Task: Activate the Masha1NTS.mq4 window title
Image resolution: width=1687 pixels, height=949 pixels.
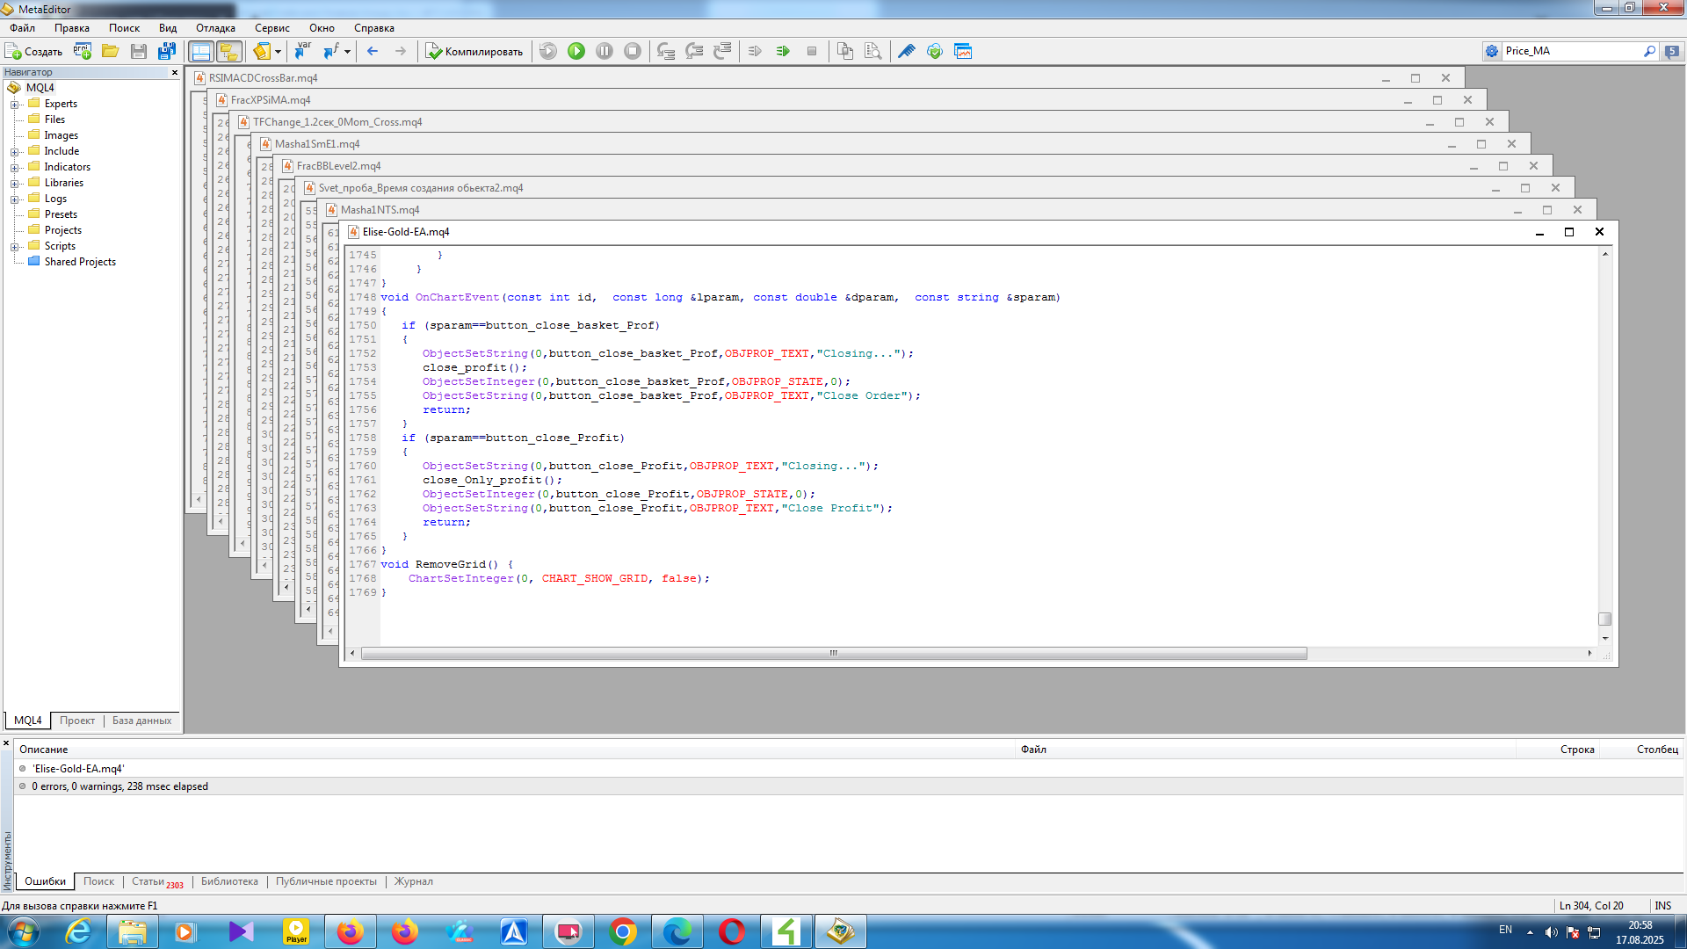Action: click(x=380, y=210)
